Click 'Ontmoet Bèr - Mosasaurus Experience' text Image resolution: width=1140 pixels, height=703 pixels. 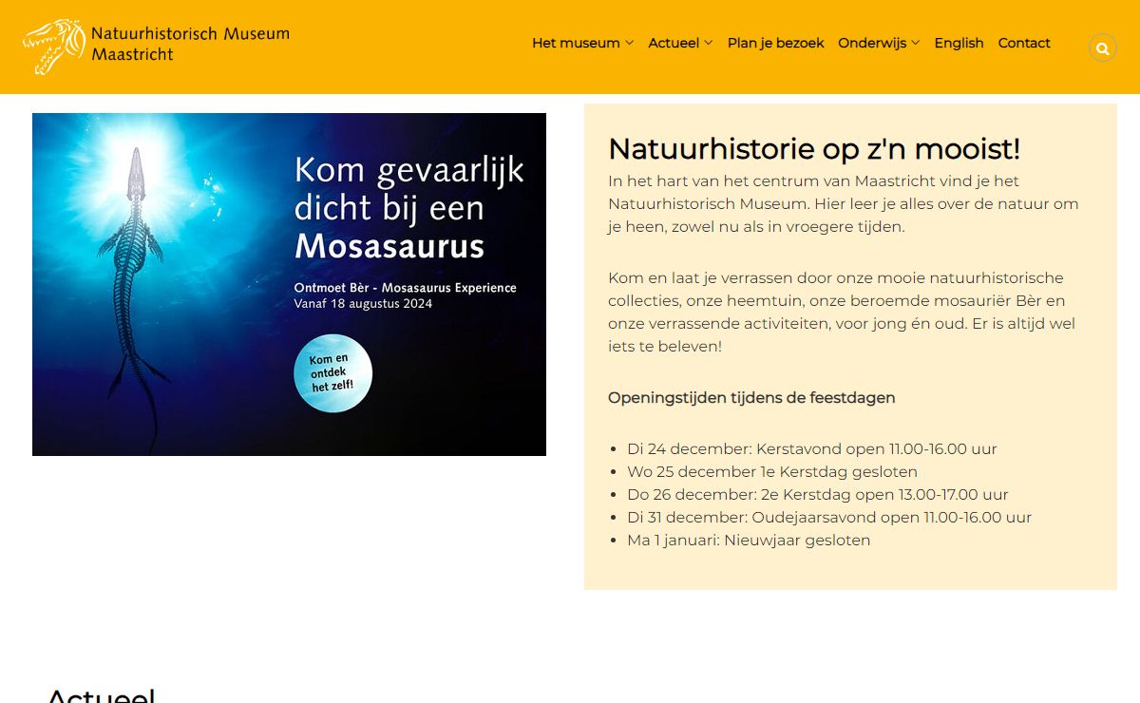tap(406, 288)
